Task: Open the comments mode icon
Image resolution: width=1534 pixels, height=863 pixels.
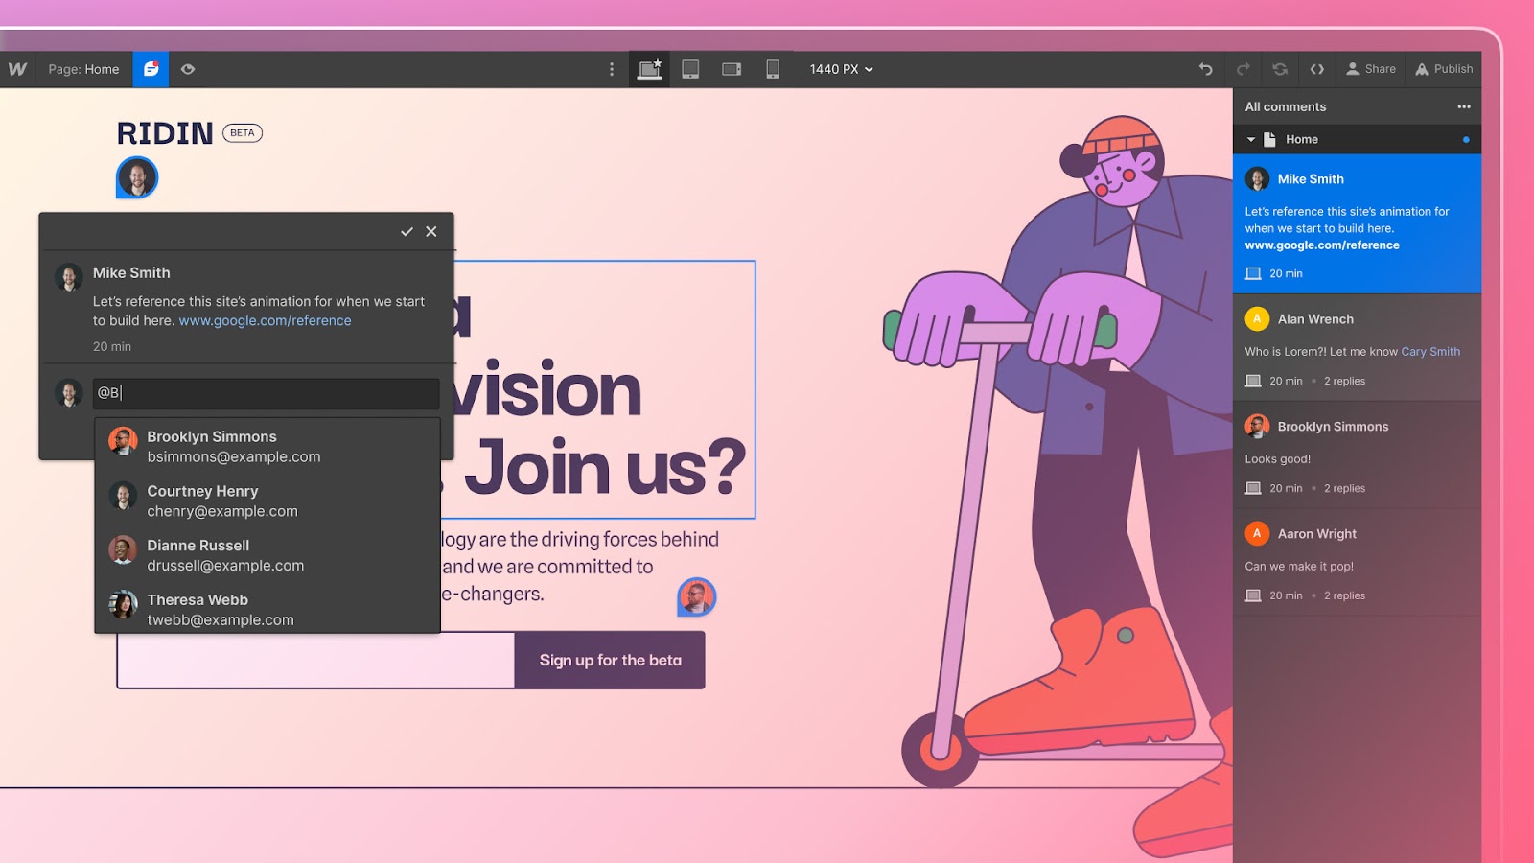Action: coord(151,69)
